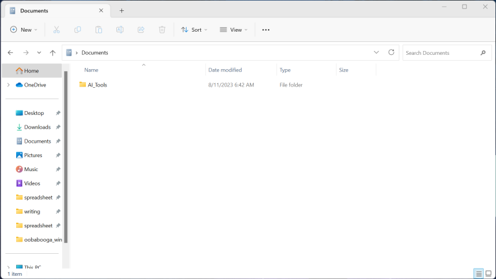Screen dimensions: 496x279
Task: Switch to large thumbnails view toggle
Action: (489, 274)
